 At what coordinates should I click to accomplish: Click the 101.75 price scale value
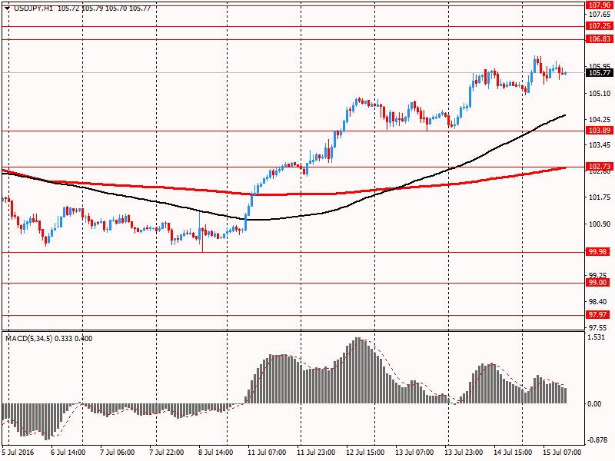click(600, 197)
